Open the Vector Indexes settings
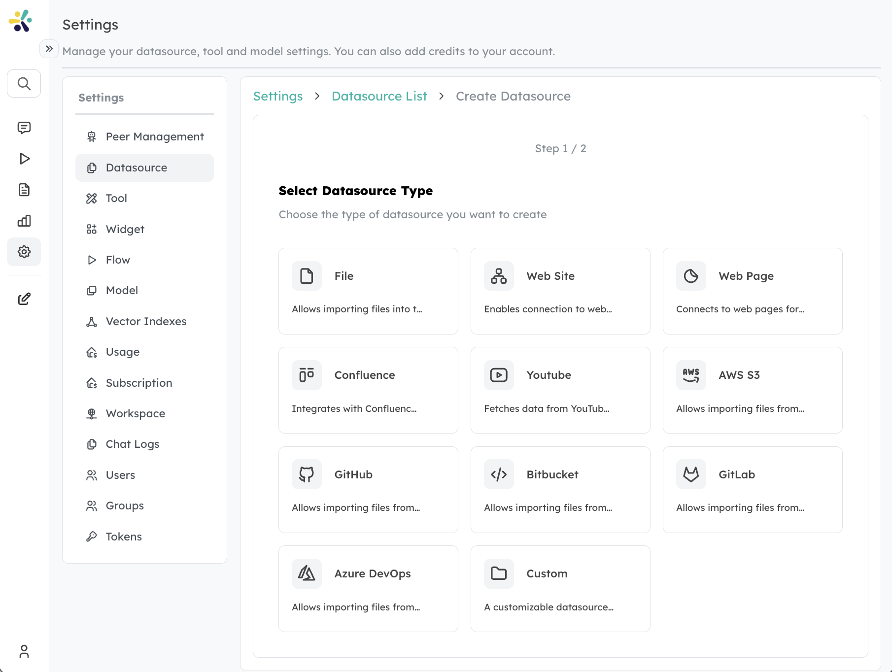This screenshot has width=892, height=672. [145, 321]
